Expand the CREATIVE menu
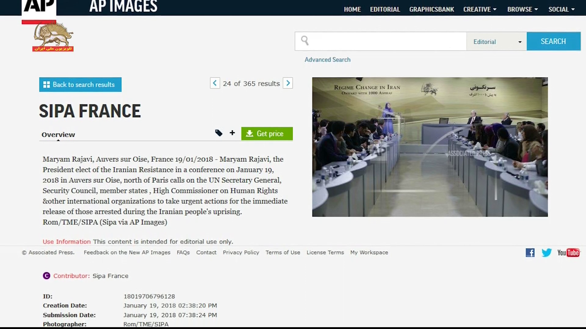The image size is (586, 329). click(480, 9)
